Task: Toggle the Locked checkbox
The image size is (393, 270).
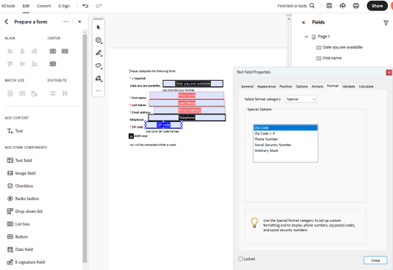Action: pos(241,259)
